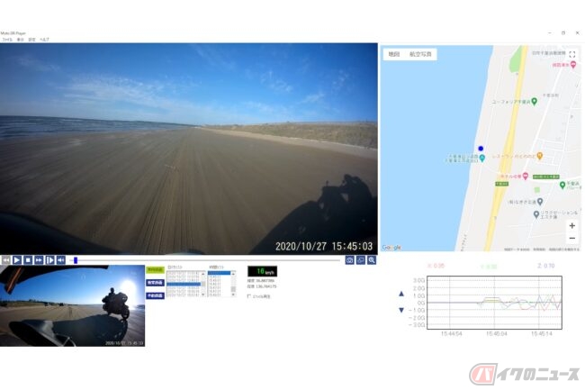Click the rear camera thumbnail view

[x=72, y=305]
